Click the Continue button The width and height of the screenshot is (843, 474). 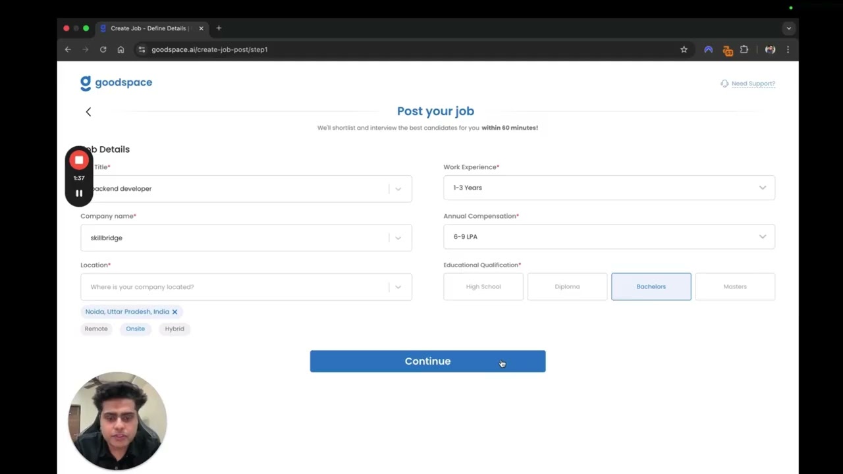click(428, 361)
